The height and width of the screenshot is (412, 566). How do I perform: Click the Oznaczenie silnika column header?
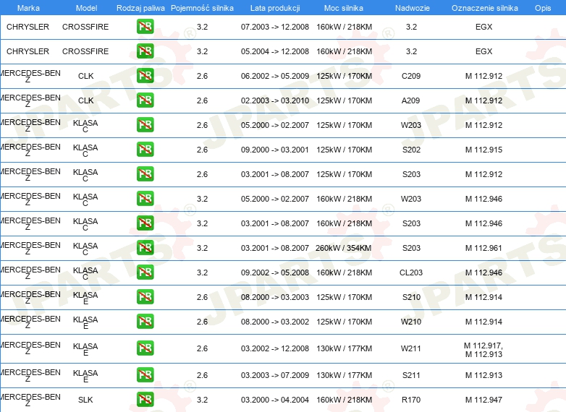484,7
